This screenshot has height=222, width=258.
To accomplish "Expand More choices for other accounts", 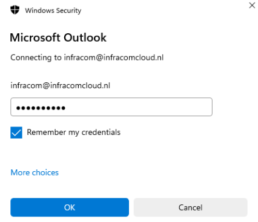I will coord(35,172).
